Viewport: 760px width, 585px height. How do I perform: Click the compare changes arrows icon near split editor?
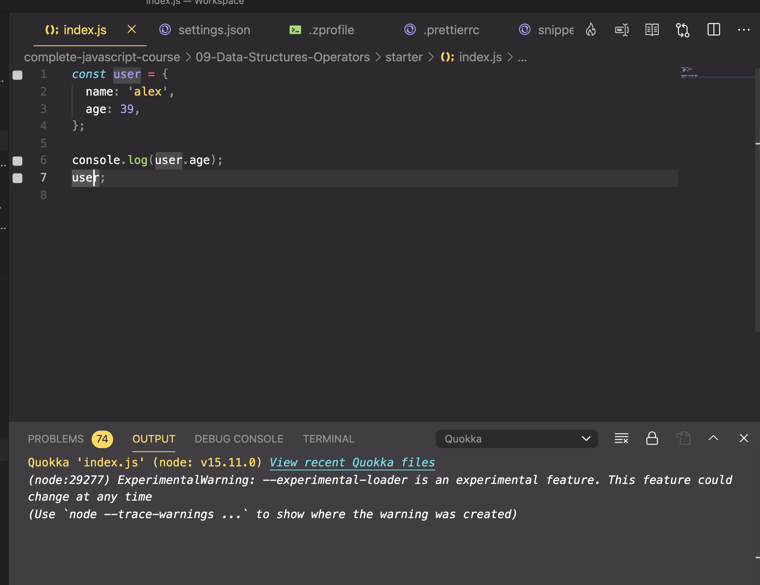(x=682, y=29)
